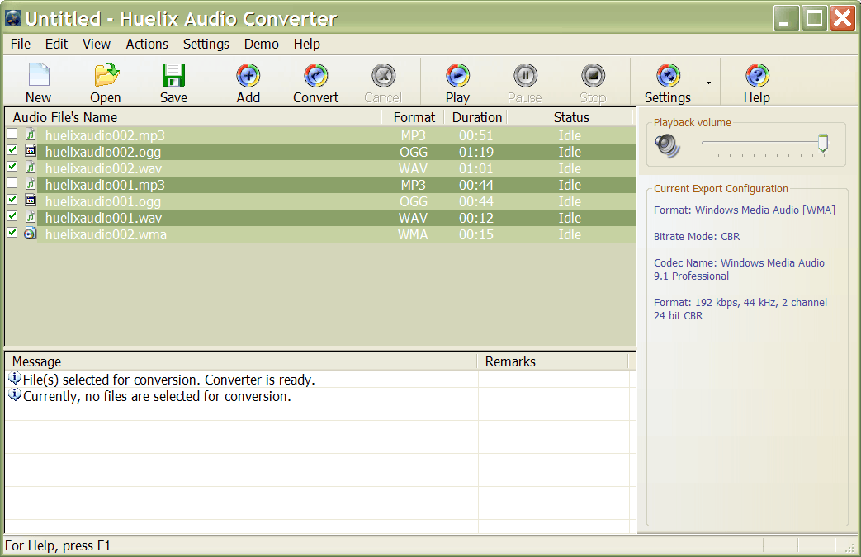Open the Actions menu

point(147,44)
